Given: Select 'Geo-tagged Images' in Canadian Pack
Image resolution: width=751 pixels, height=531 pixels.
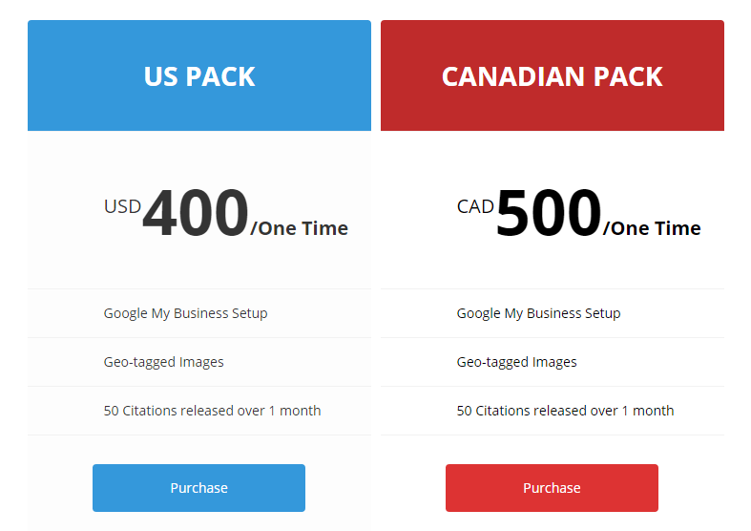Looking at the screenshot, I should pyautogui.click(x=516, y=362).
